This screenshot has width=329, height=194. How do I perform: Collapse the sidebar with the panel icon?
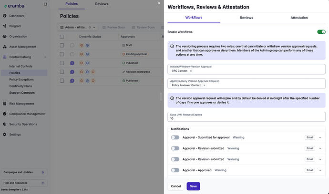[x=45, y=4]
